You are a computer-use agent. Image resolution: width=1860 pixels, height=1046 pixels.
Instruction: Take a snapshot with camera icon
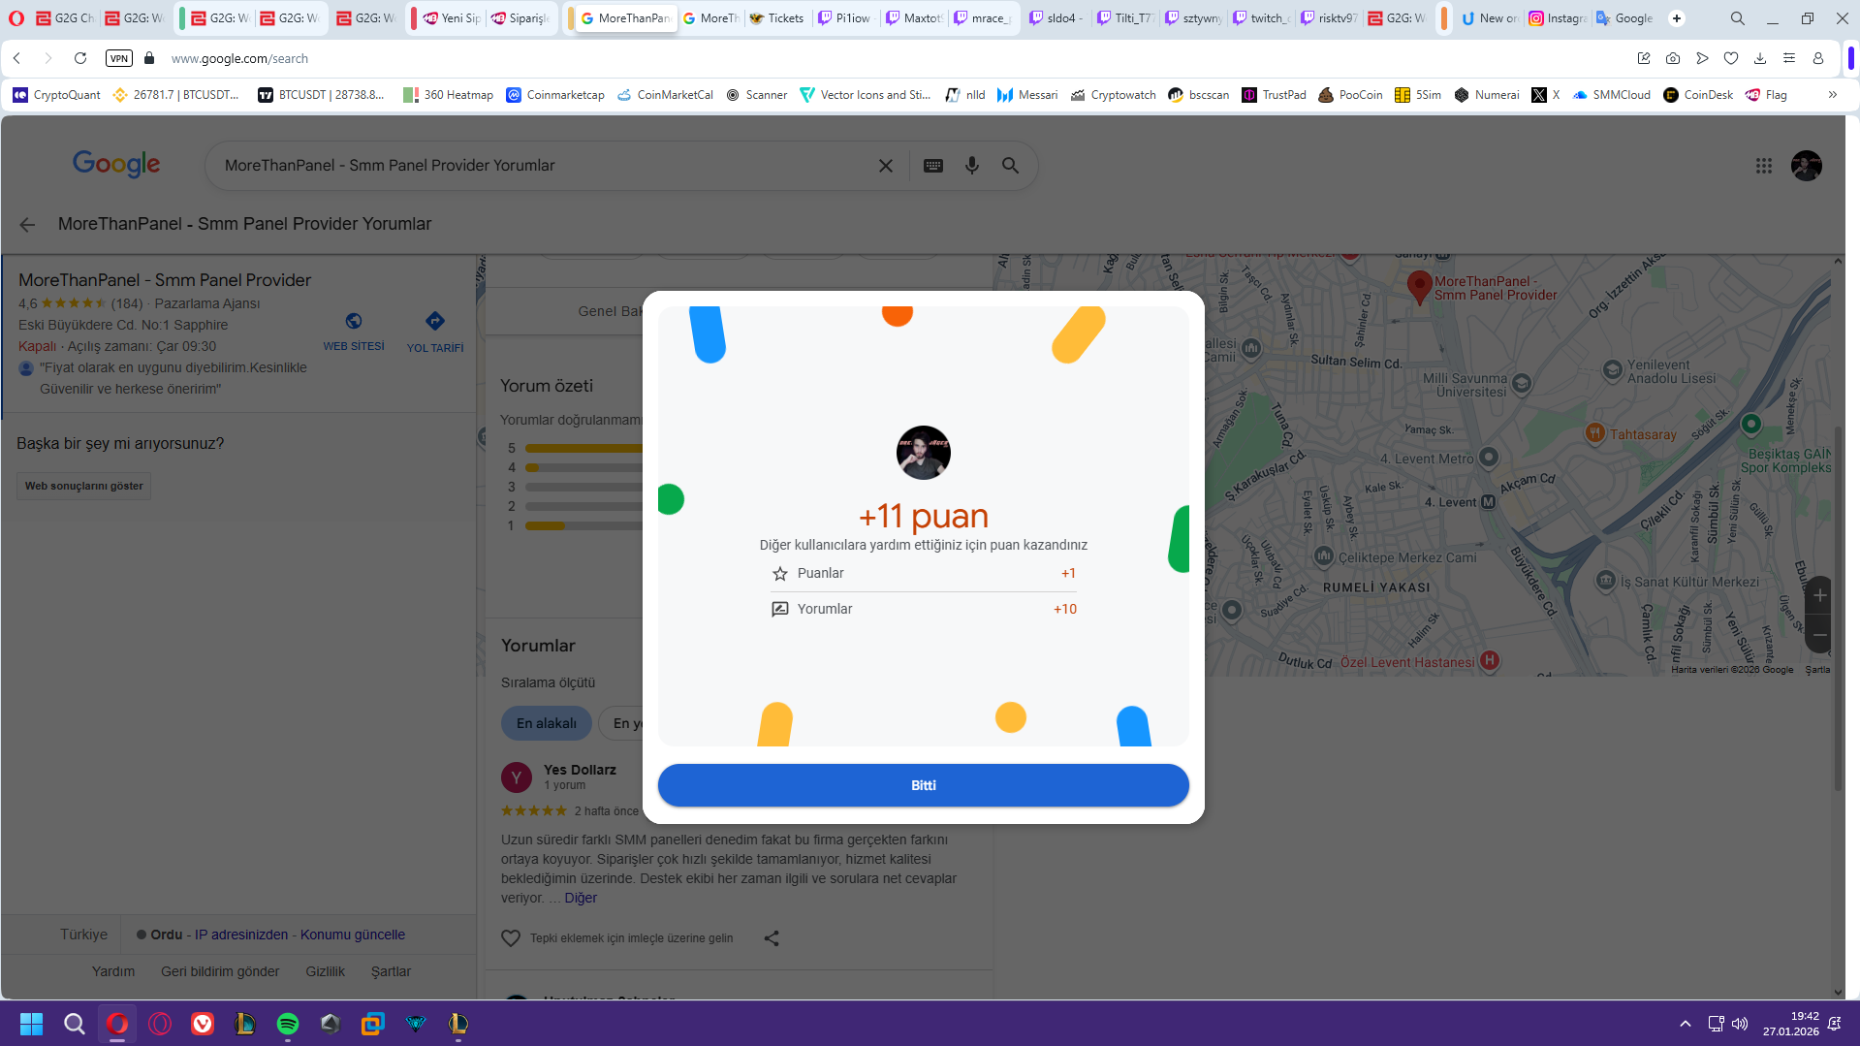[x=1673, y=58]
